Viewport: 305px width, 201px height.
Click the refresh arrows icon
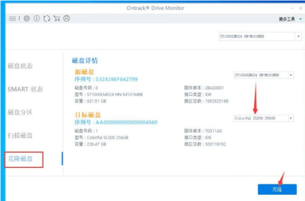coord(47,18)
